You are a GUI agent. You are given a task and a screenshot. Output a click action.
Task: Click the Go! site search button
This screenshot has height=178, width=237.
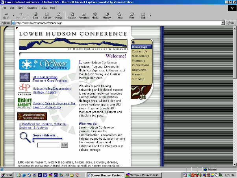click(x=65, y=145)
